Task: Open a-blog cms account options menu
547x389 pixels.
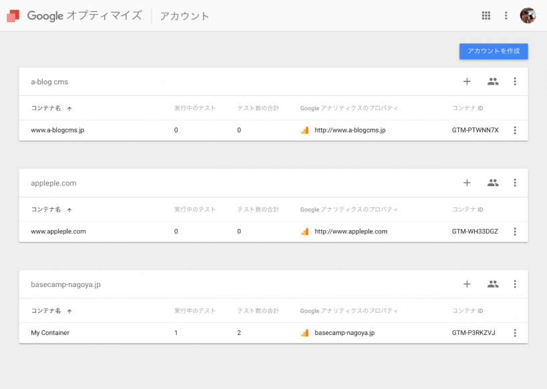Action: pyautogui.click(x=515, y=81)
